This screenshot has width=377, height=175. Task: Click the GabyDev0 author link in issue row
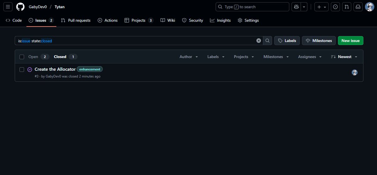53,76
